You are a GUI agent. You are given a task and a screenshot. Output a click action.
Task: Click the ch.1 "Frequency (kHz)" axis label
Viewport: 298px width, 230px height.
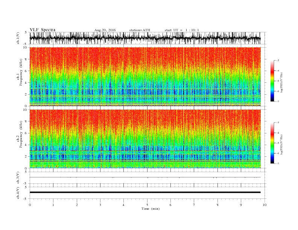click(21, 72)
